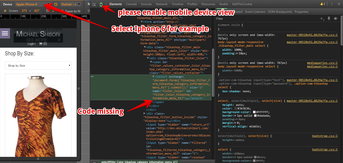
Task: Click the 'width: 100%;' declaration
Action: click(232, 49)
